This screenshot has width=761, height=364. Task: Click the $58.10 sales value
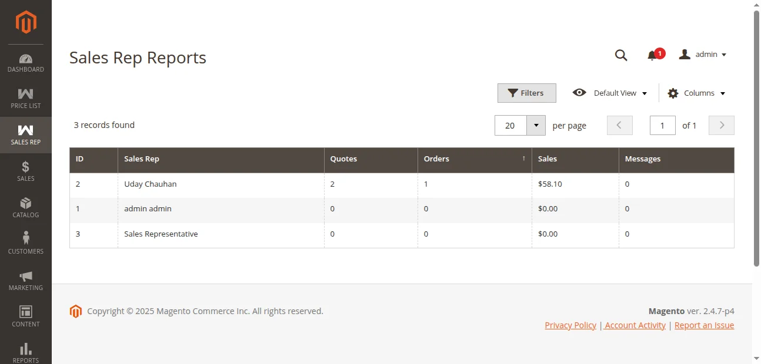pos(550,184)
